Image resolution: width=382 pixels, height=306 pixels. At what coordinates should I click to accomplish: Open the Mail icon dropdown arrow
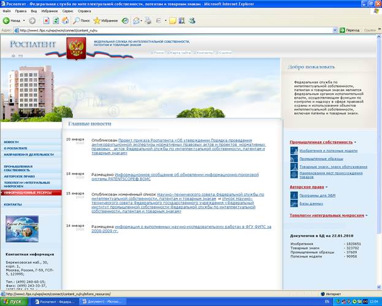pyautogui.click(x=141, y=21)
